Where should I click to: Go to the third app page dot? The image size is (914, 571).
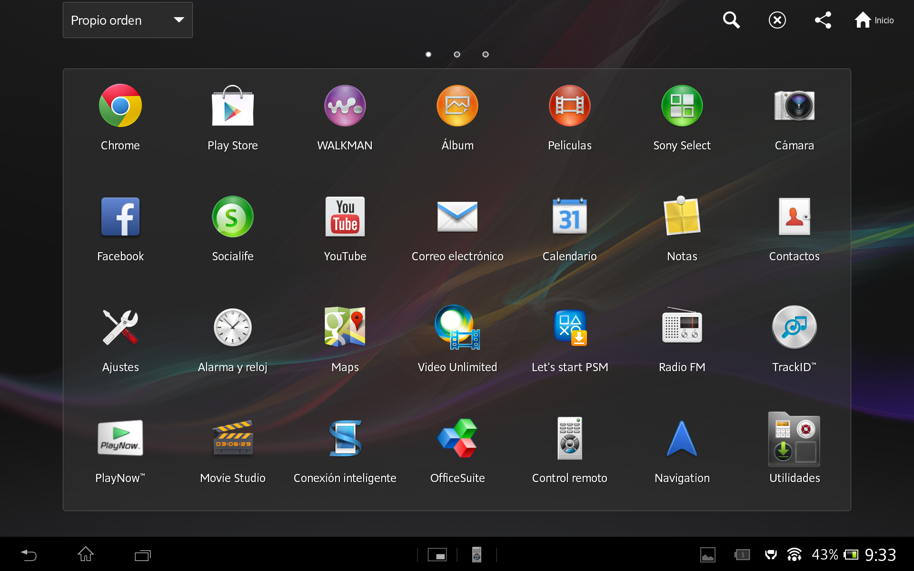(486, 54)
